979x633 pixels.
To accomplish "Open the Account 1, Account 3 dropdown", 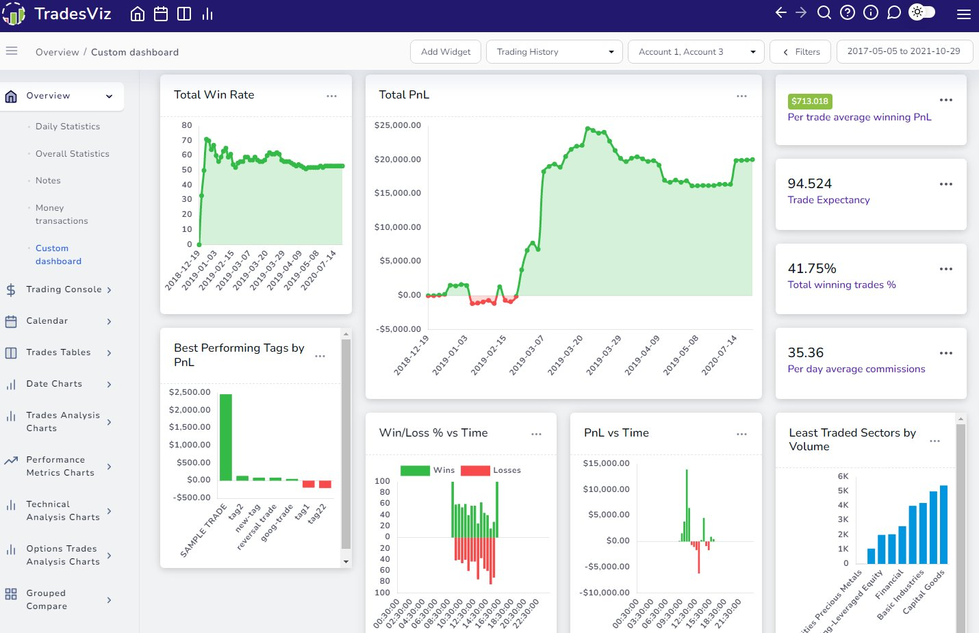I will [x=696, y=52].
